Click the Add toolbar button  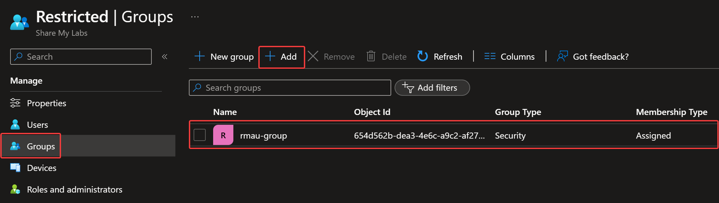click(281, 57)
